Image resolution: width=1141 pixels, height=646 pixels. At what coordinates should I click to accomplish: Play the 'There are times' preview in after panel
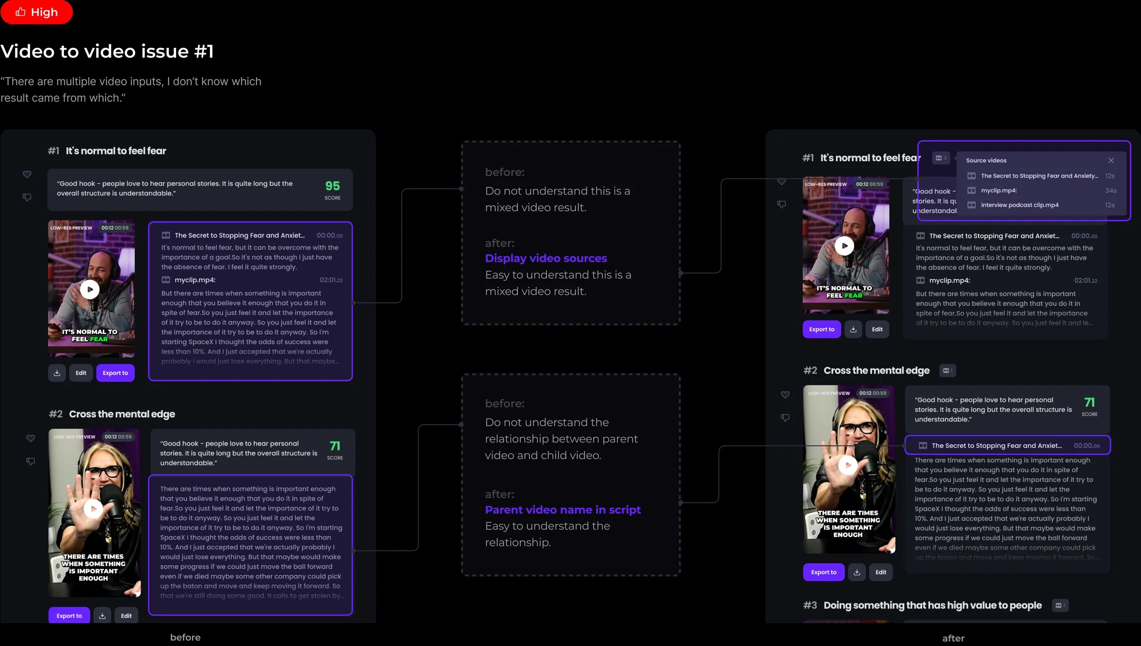(x=848, y=465)
